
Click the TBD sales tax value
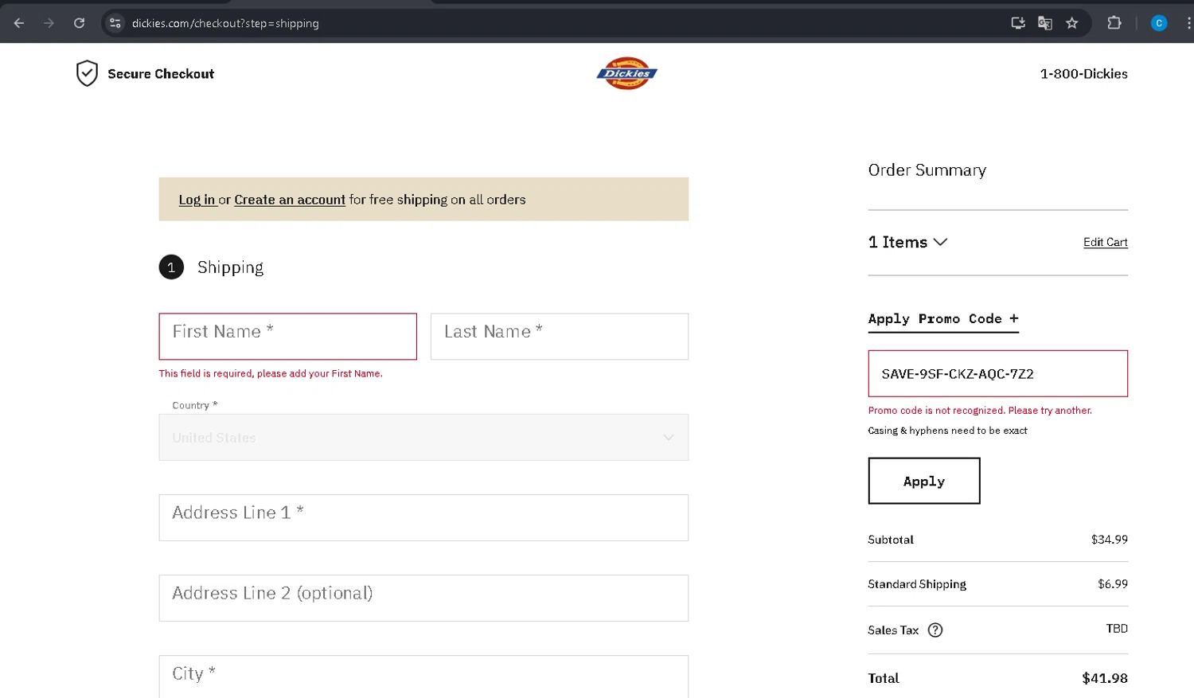[x=1116, y=629]
